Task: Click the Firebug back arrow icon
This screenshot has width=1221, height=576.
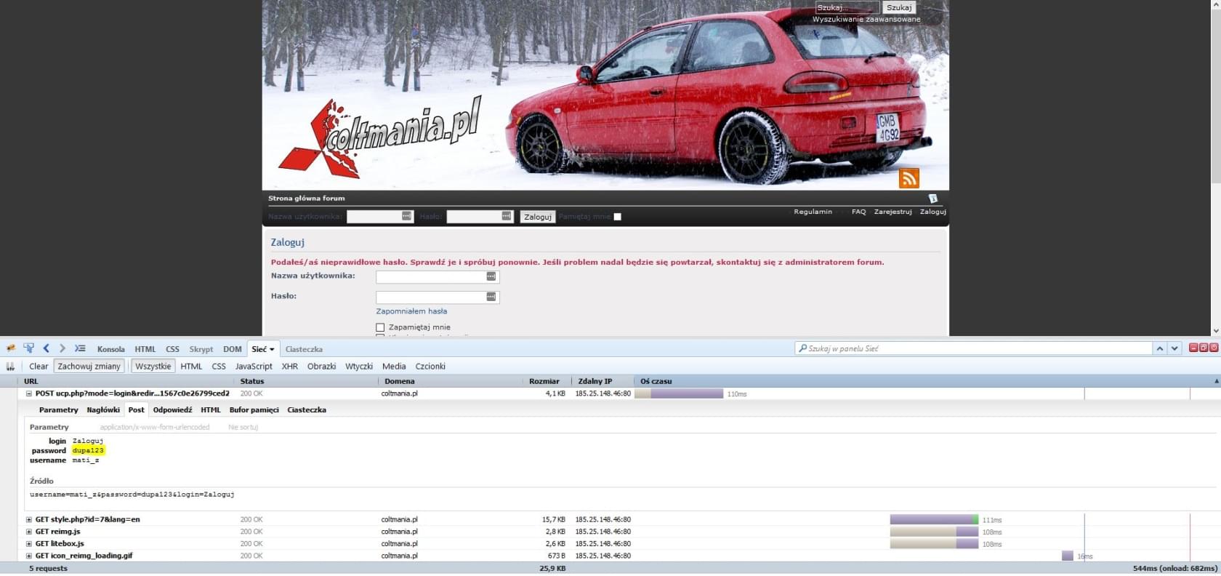Action: [x=47, y=348]
